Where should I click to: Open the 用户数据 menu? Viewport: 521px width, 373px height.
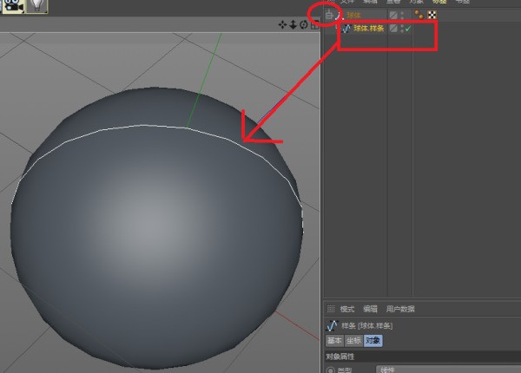coord(400,309)
